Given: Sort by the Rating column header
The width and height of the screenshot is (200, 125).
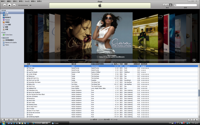Looking at the screenshot, I should pos(145,64).
